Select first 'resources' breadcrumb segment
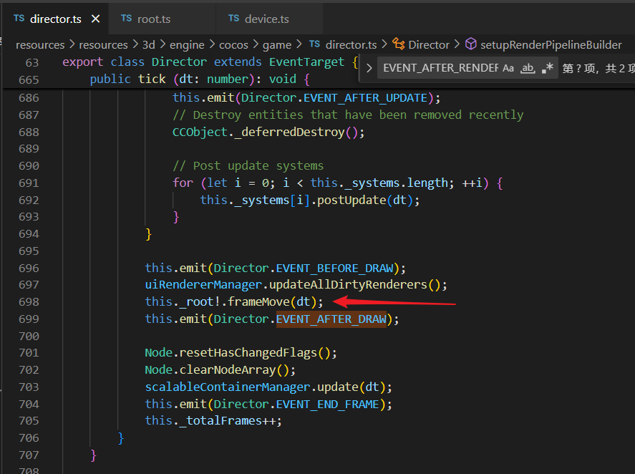 click(40, 44)
